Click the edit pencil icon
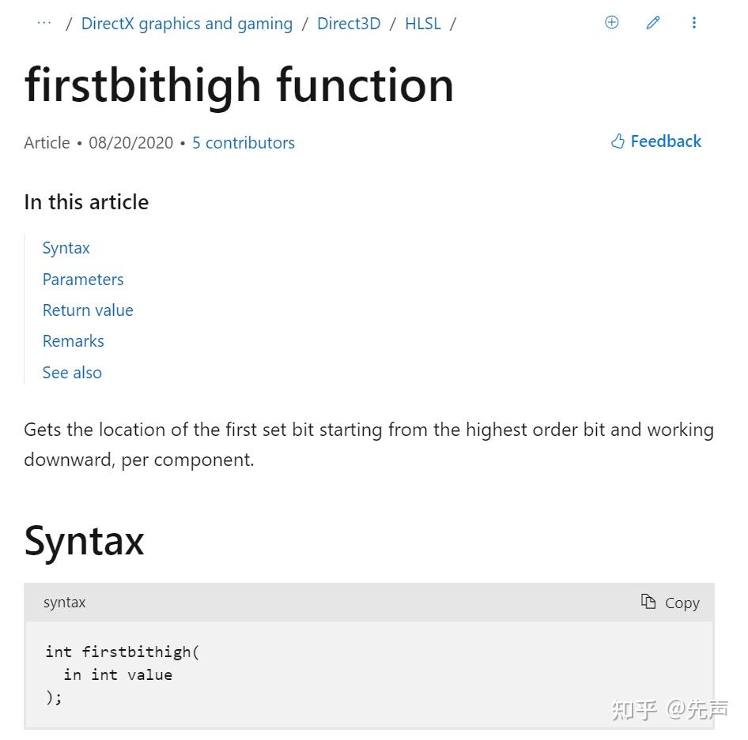This screenshot has width=748, height=740. 652,23
